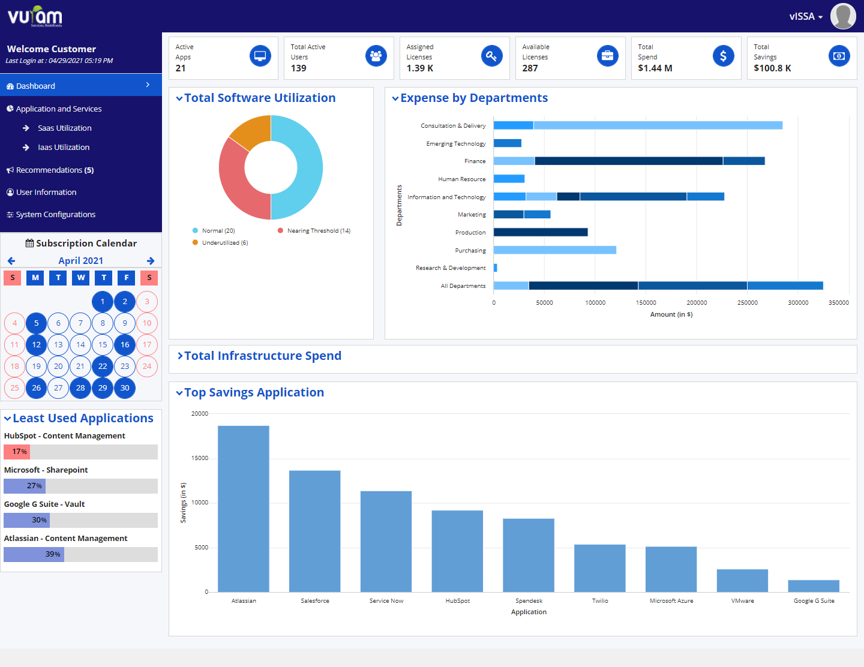The image size is (864, 667).
Task: Click Microsoft Sharepoint 27% usage bar
Action: (x=80, y=486)
